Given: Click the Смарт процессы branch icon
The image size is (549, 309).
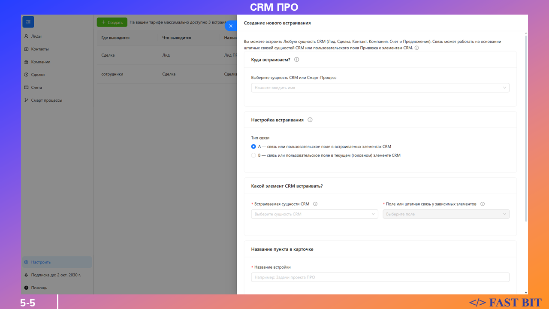Looking at the screenshot, I should 26,100.
